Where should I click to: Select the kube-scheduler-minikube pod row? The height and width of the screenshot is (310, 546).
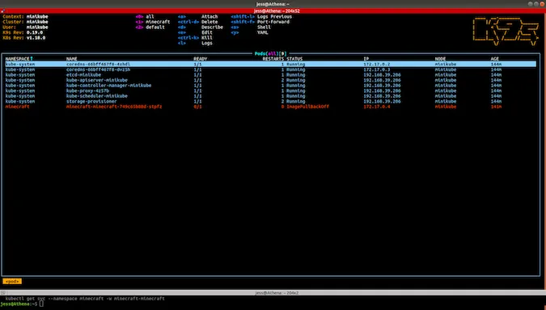[x=270, y=96]
